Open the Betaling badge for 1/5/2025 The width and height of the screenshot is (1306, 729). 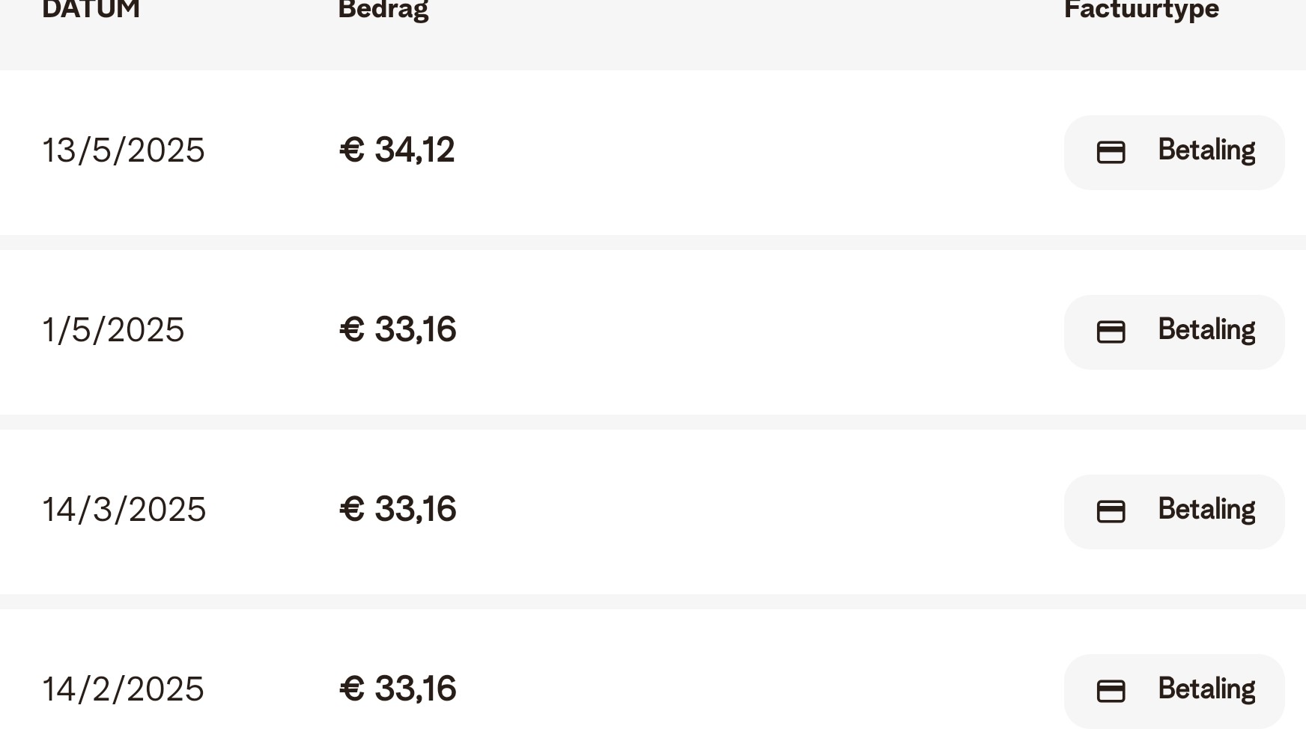(1173, 332)
